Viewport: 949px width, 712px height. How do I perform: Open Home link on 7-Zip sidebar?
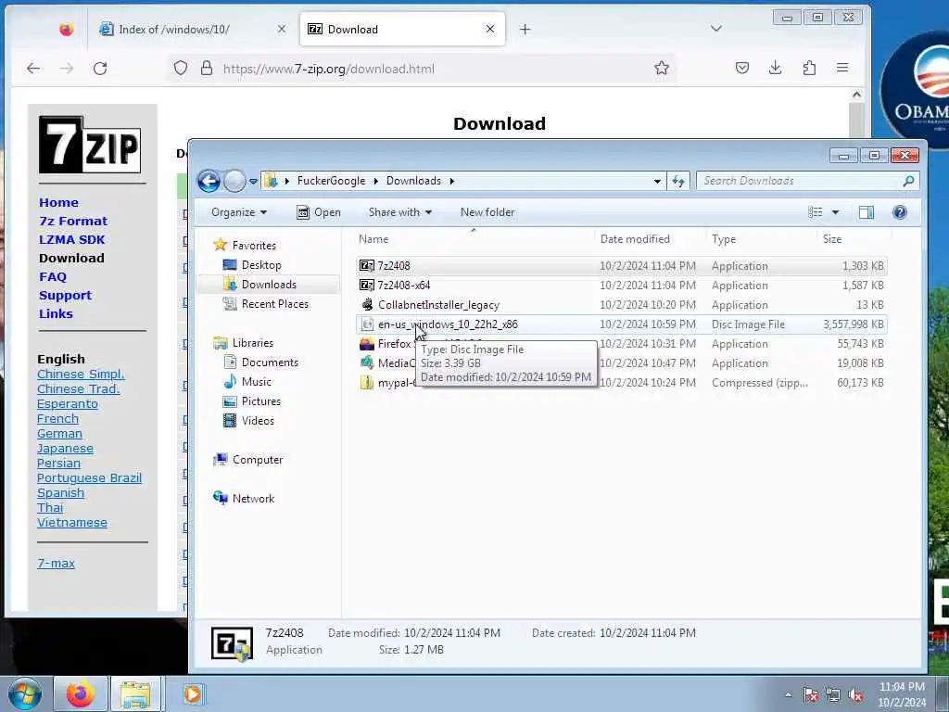coord(58,202)
